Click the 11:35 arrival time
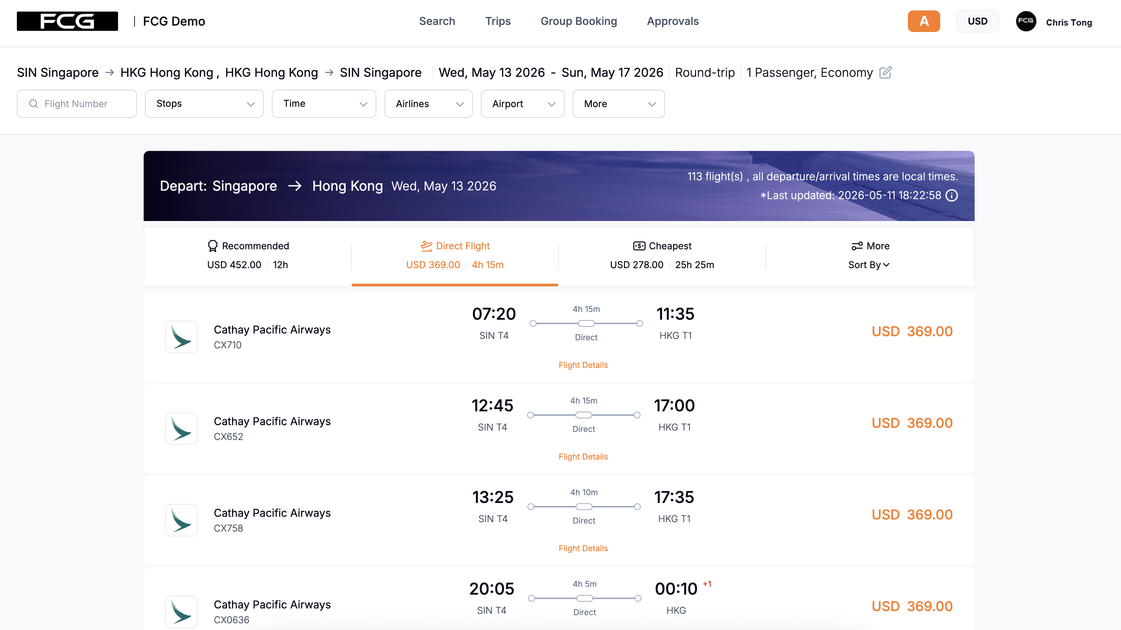The width and height of the screenshot is (1121, 630). coord(676,314)
